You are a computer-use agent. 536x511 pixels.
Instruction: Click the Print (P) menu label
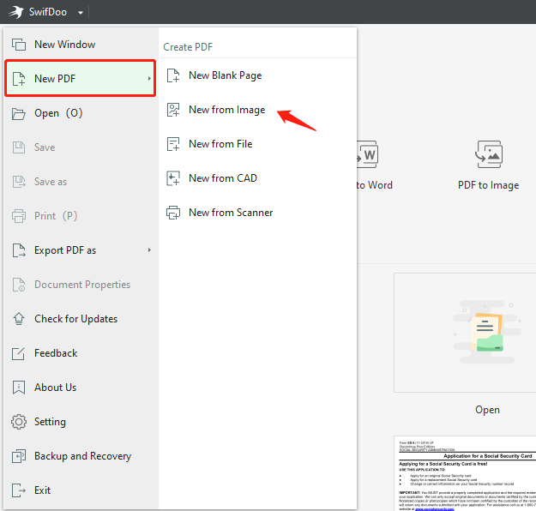click(56, 216)
